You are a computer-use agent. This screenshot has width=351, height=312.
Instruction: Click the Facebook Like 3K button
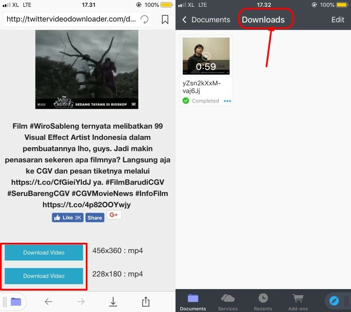coord(68,217)
